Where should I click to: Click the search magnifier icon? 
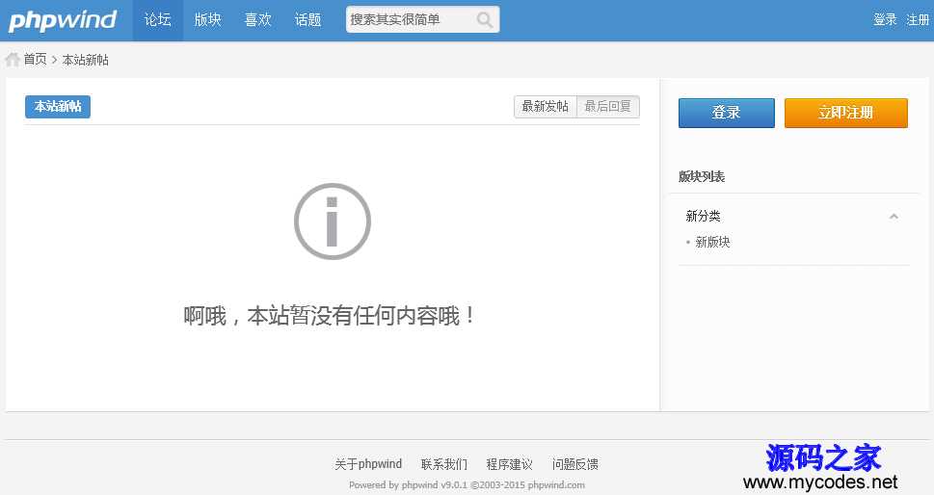tap(485, 20)
